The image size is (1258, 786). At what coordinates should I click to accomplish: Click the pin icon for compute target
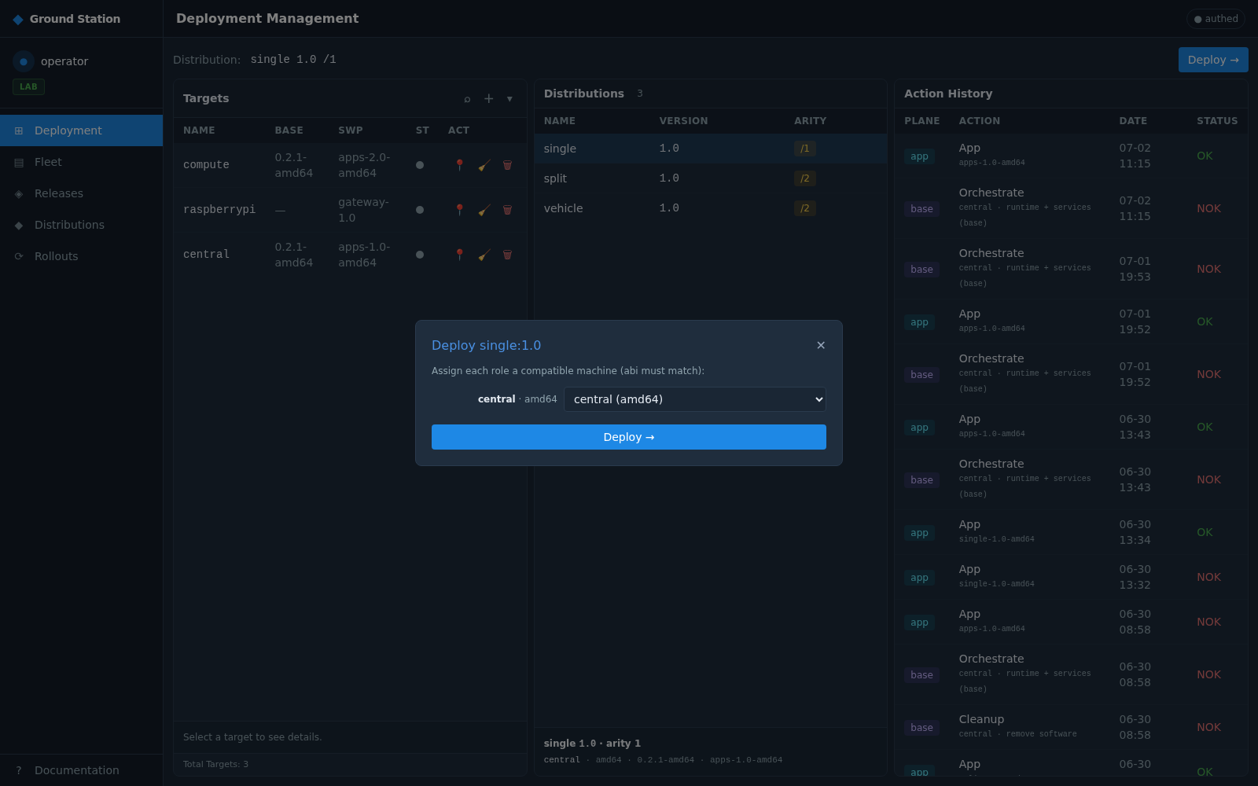[460, 165]
